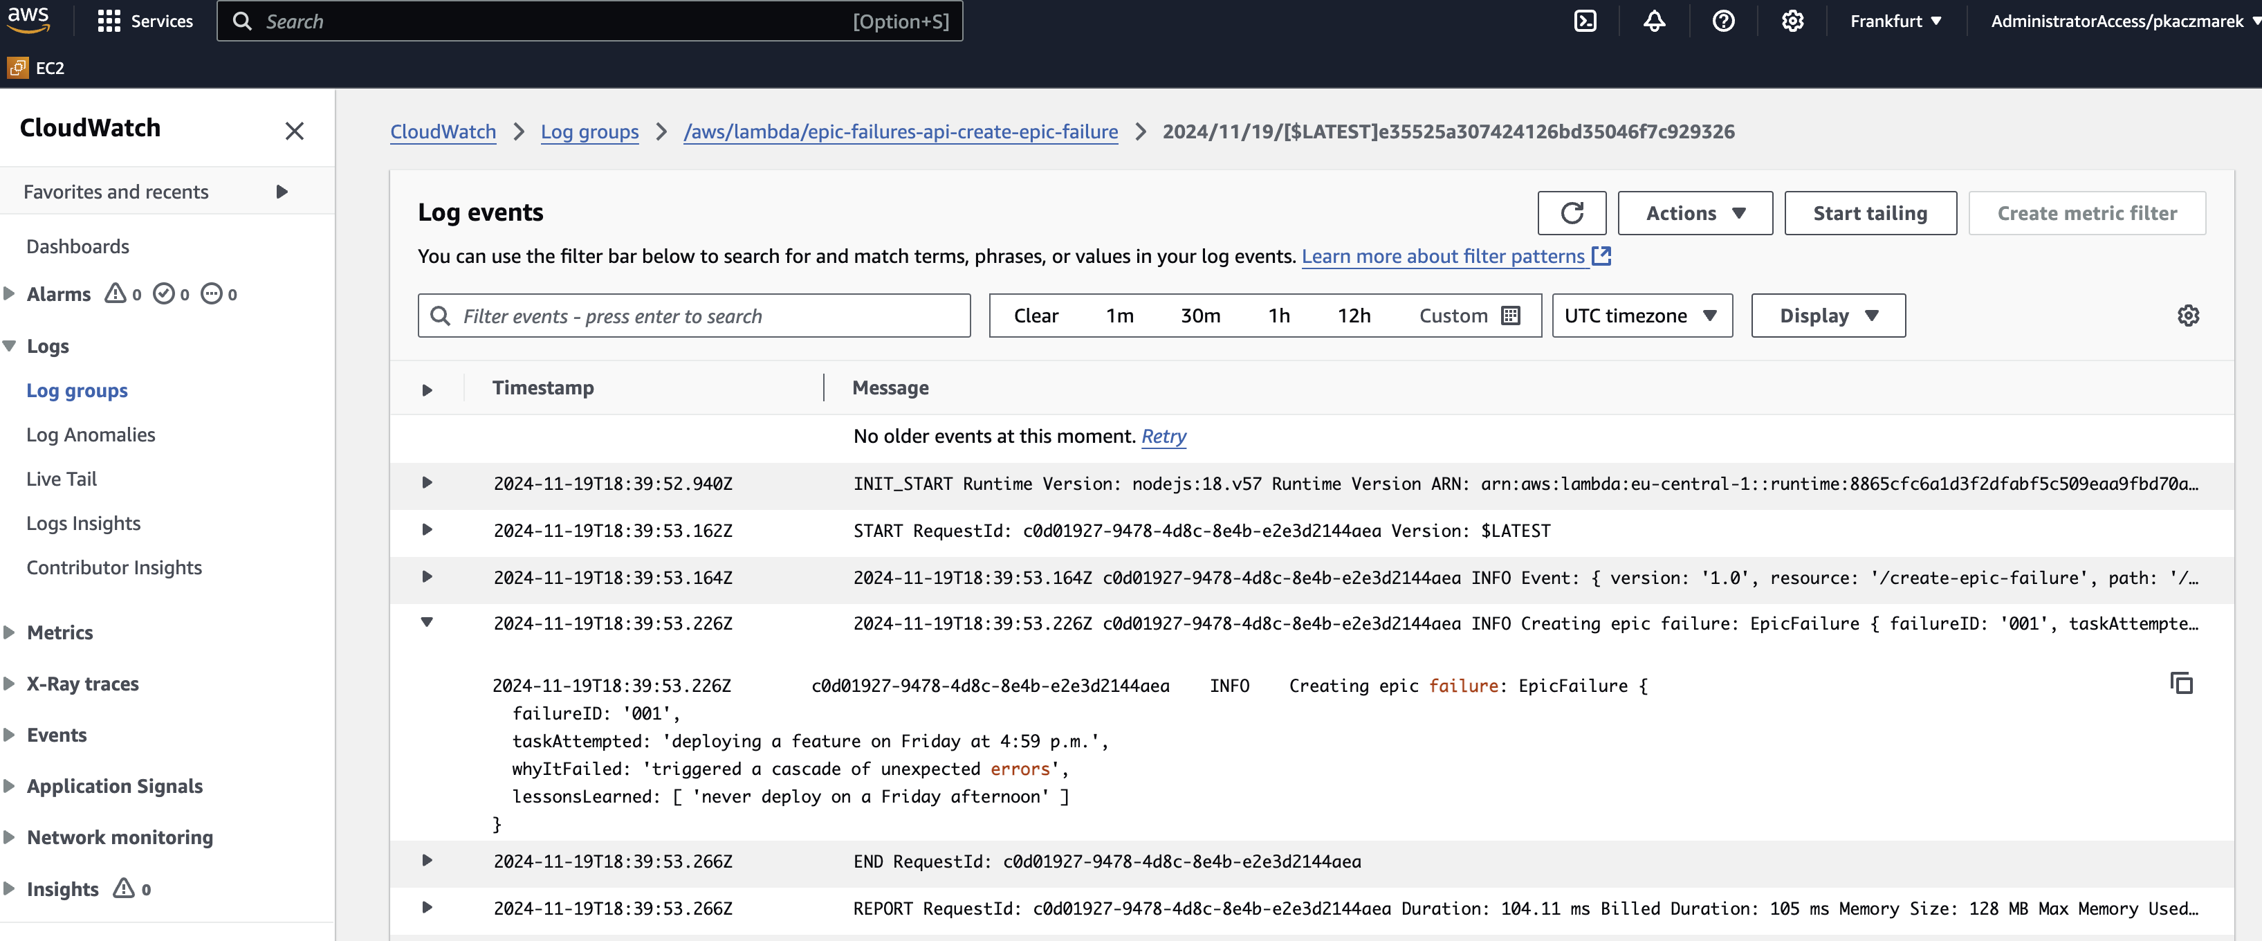Open Contributor Insights in the sidebar
This screenshot has height=941, width=2262.
pos(114,567)
